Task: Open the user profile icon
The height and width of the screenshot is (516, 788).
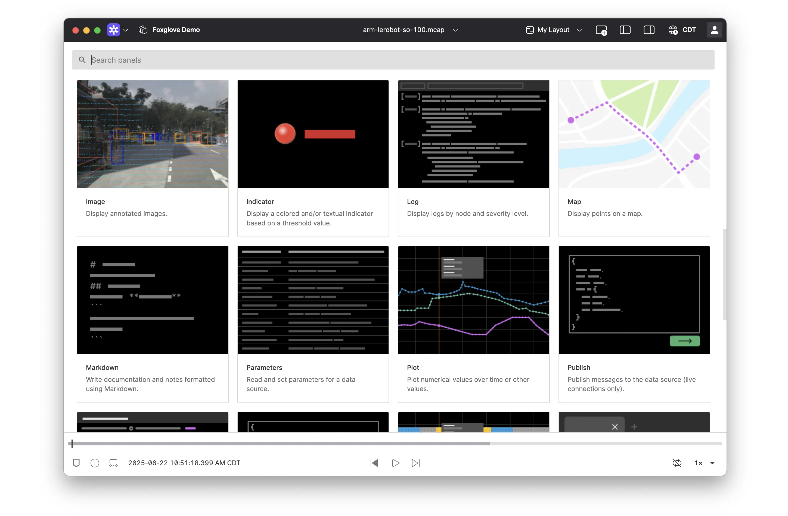Action: coord(714,30)
